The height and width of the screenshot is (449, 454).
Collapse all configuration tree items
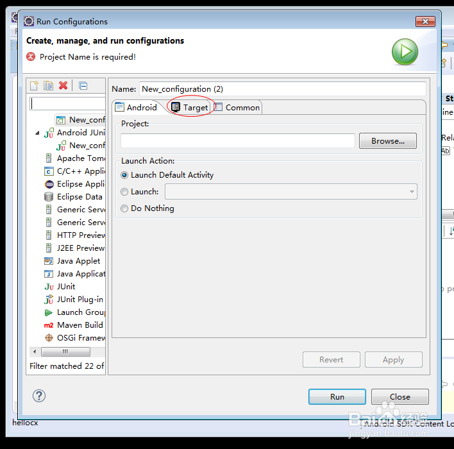83,86
